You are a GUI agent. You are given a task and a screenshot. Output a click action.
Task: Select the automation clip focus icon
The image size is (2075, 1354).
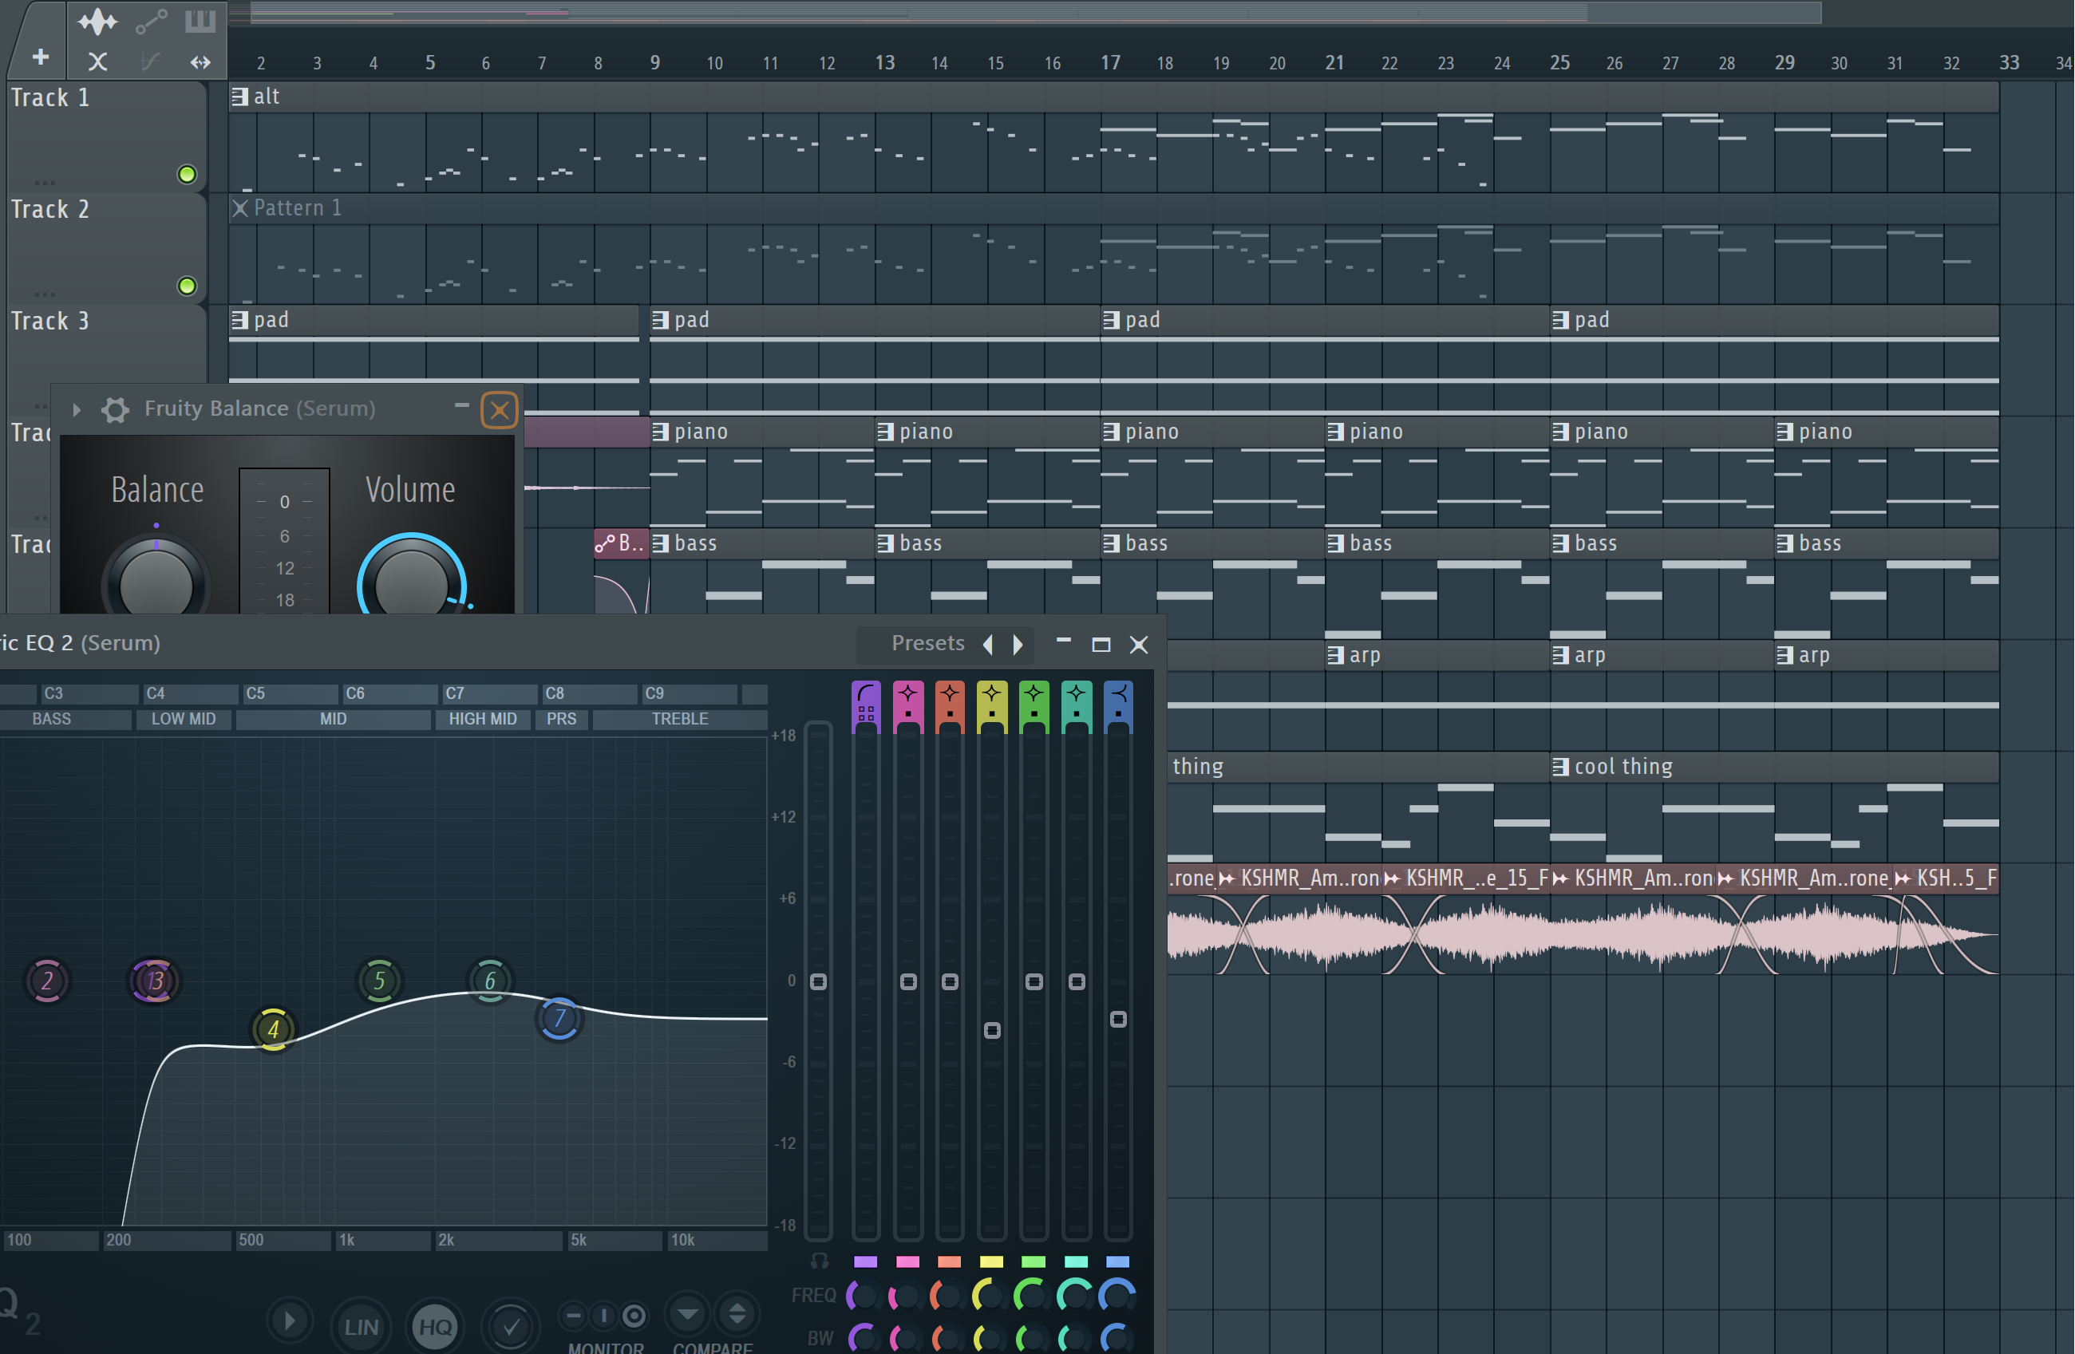(x=151, y=21)
